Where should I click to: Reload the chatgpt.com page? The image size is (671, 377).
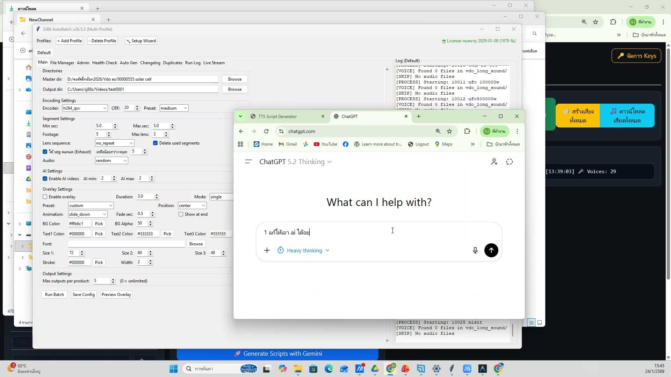coord(266,131)
